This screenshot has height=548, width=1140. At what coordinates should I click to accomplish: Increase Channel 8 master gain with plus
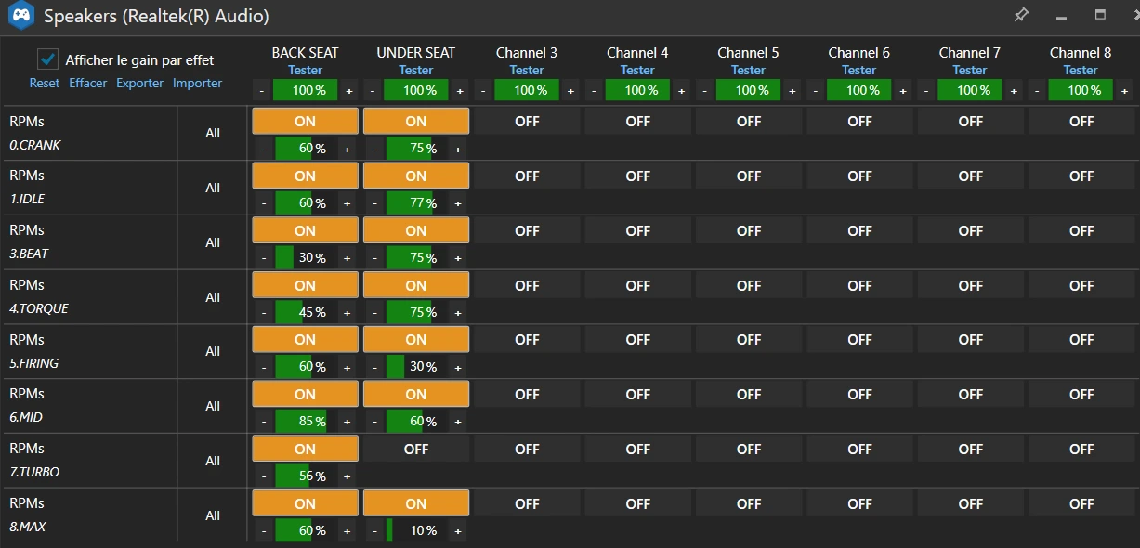(x=1125, y=91)
